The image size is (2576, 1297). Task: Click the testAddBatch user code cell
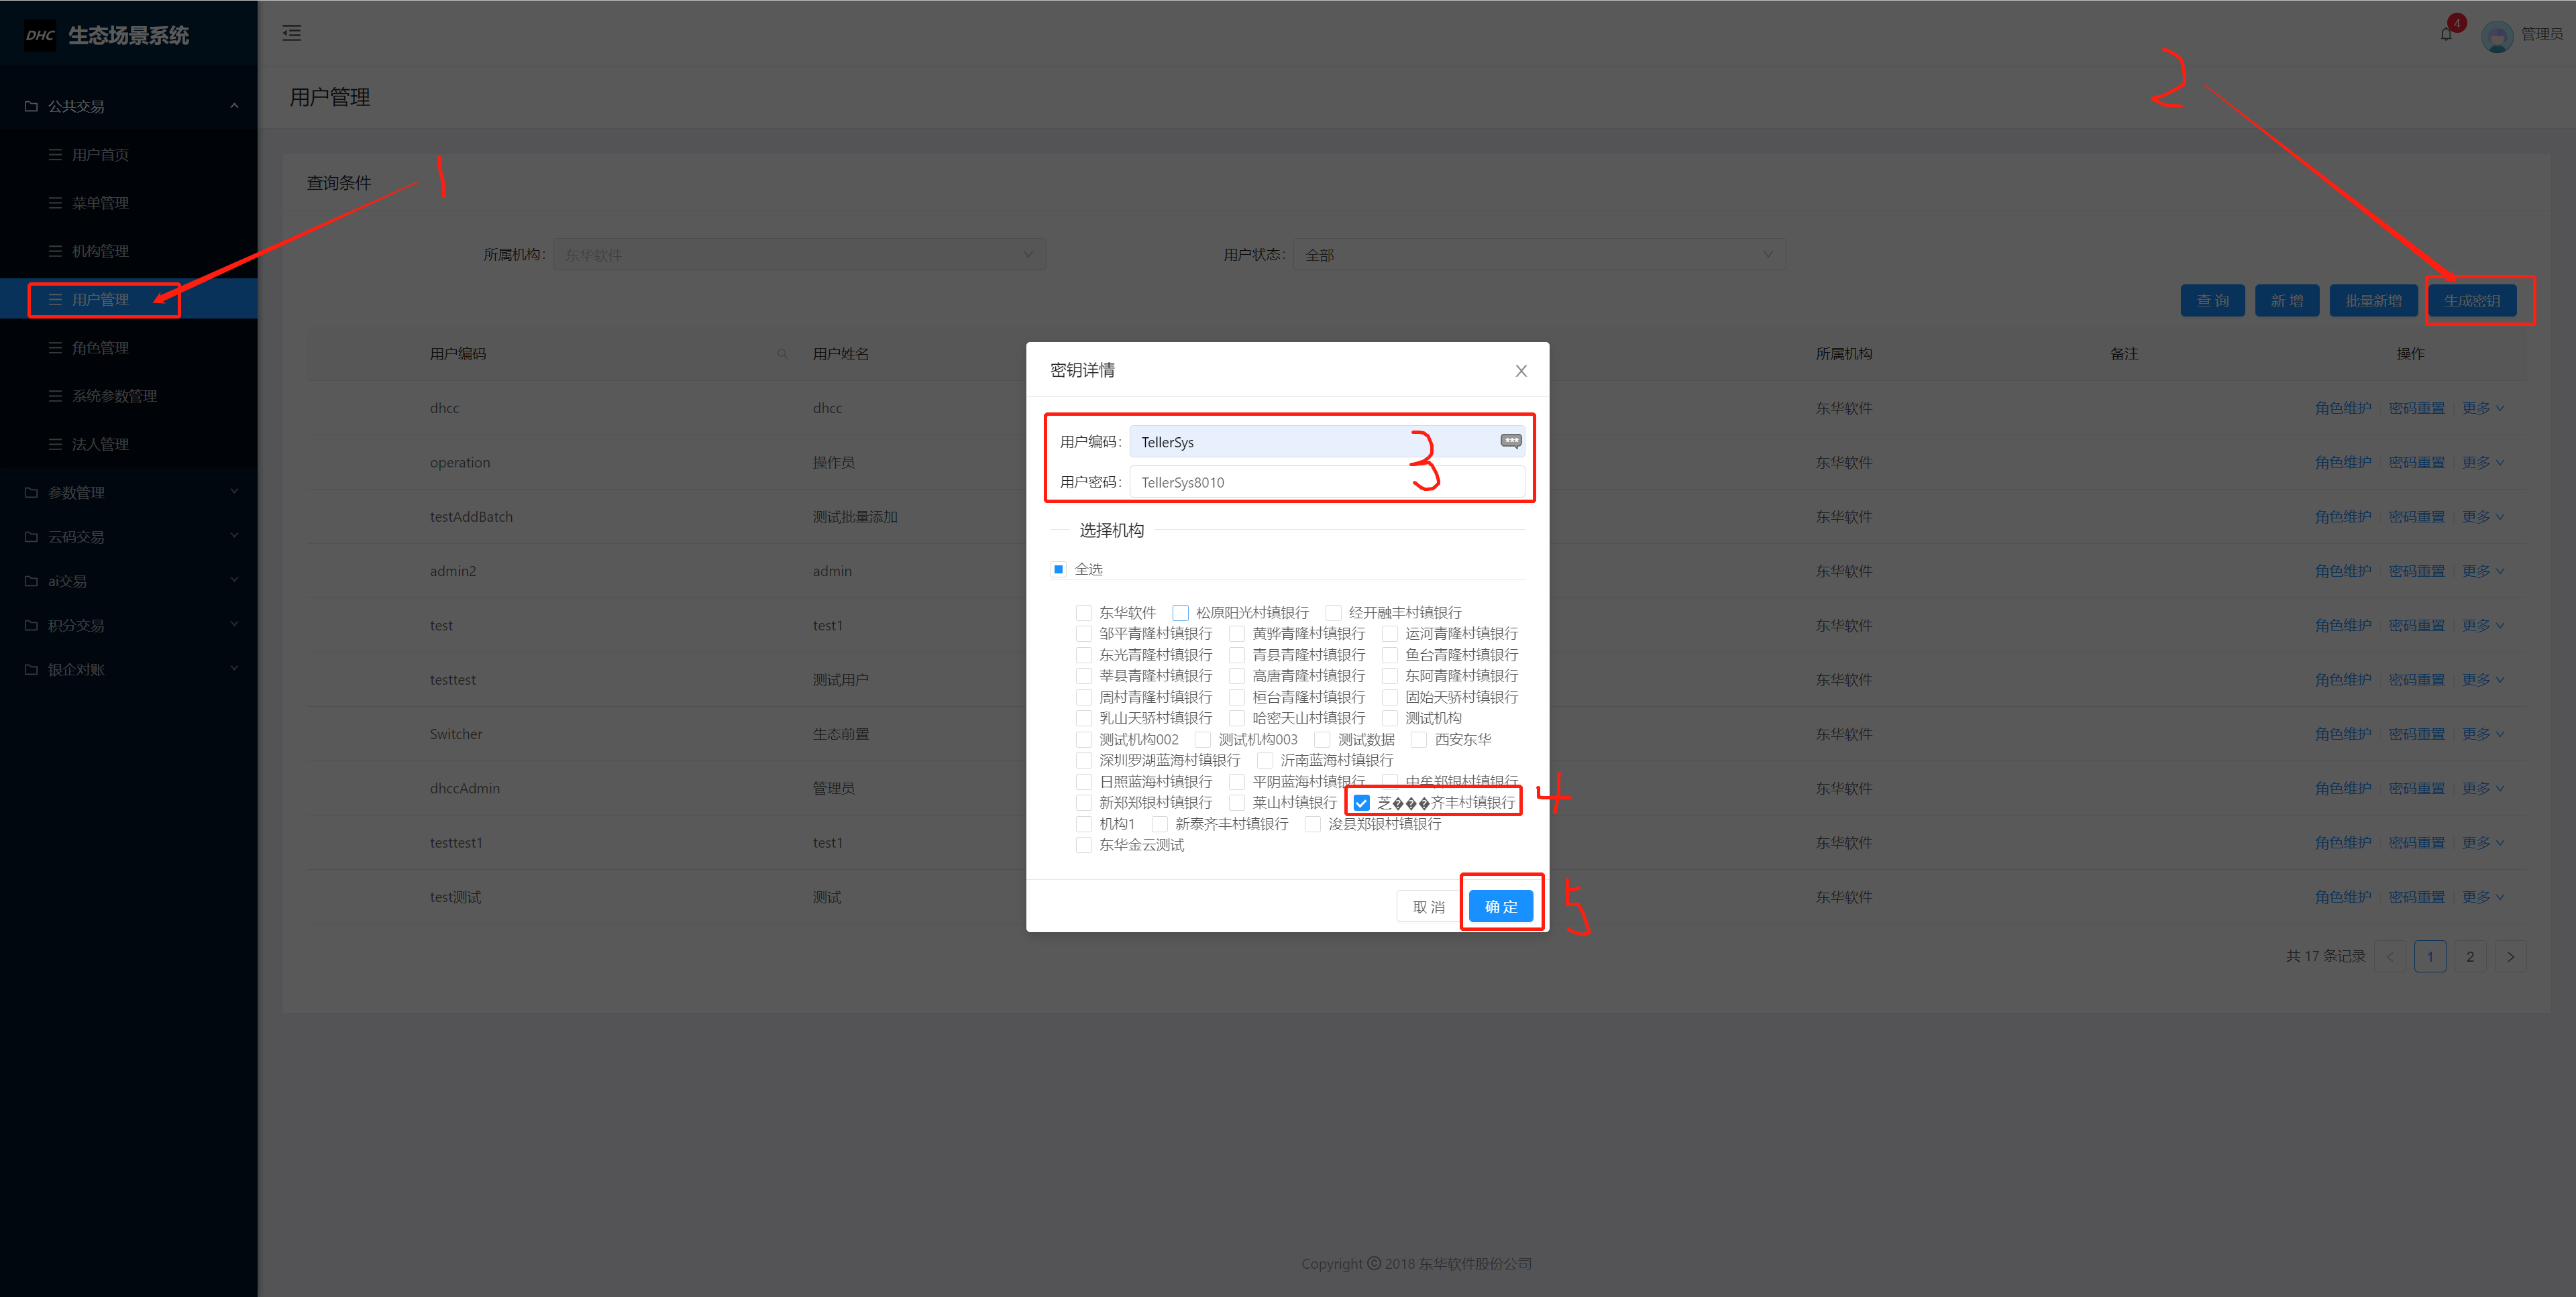(471, 517)
